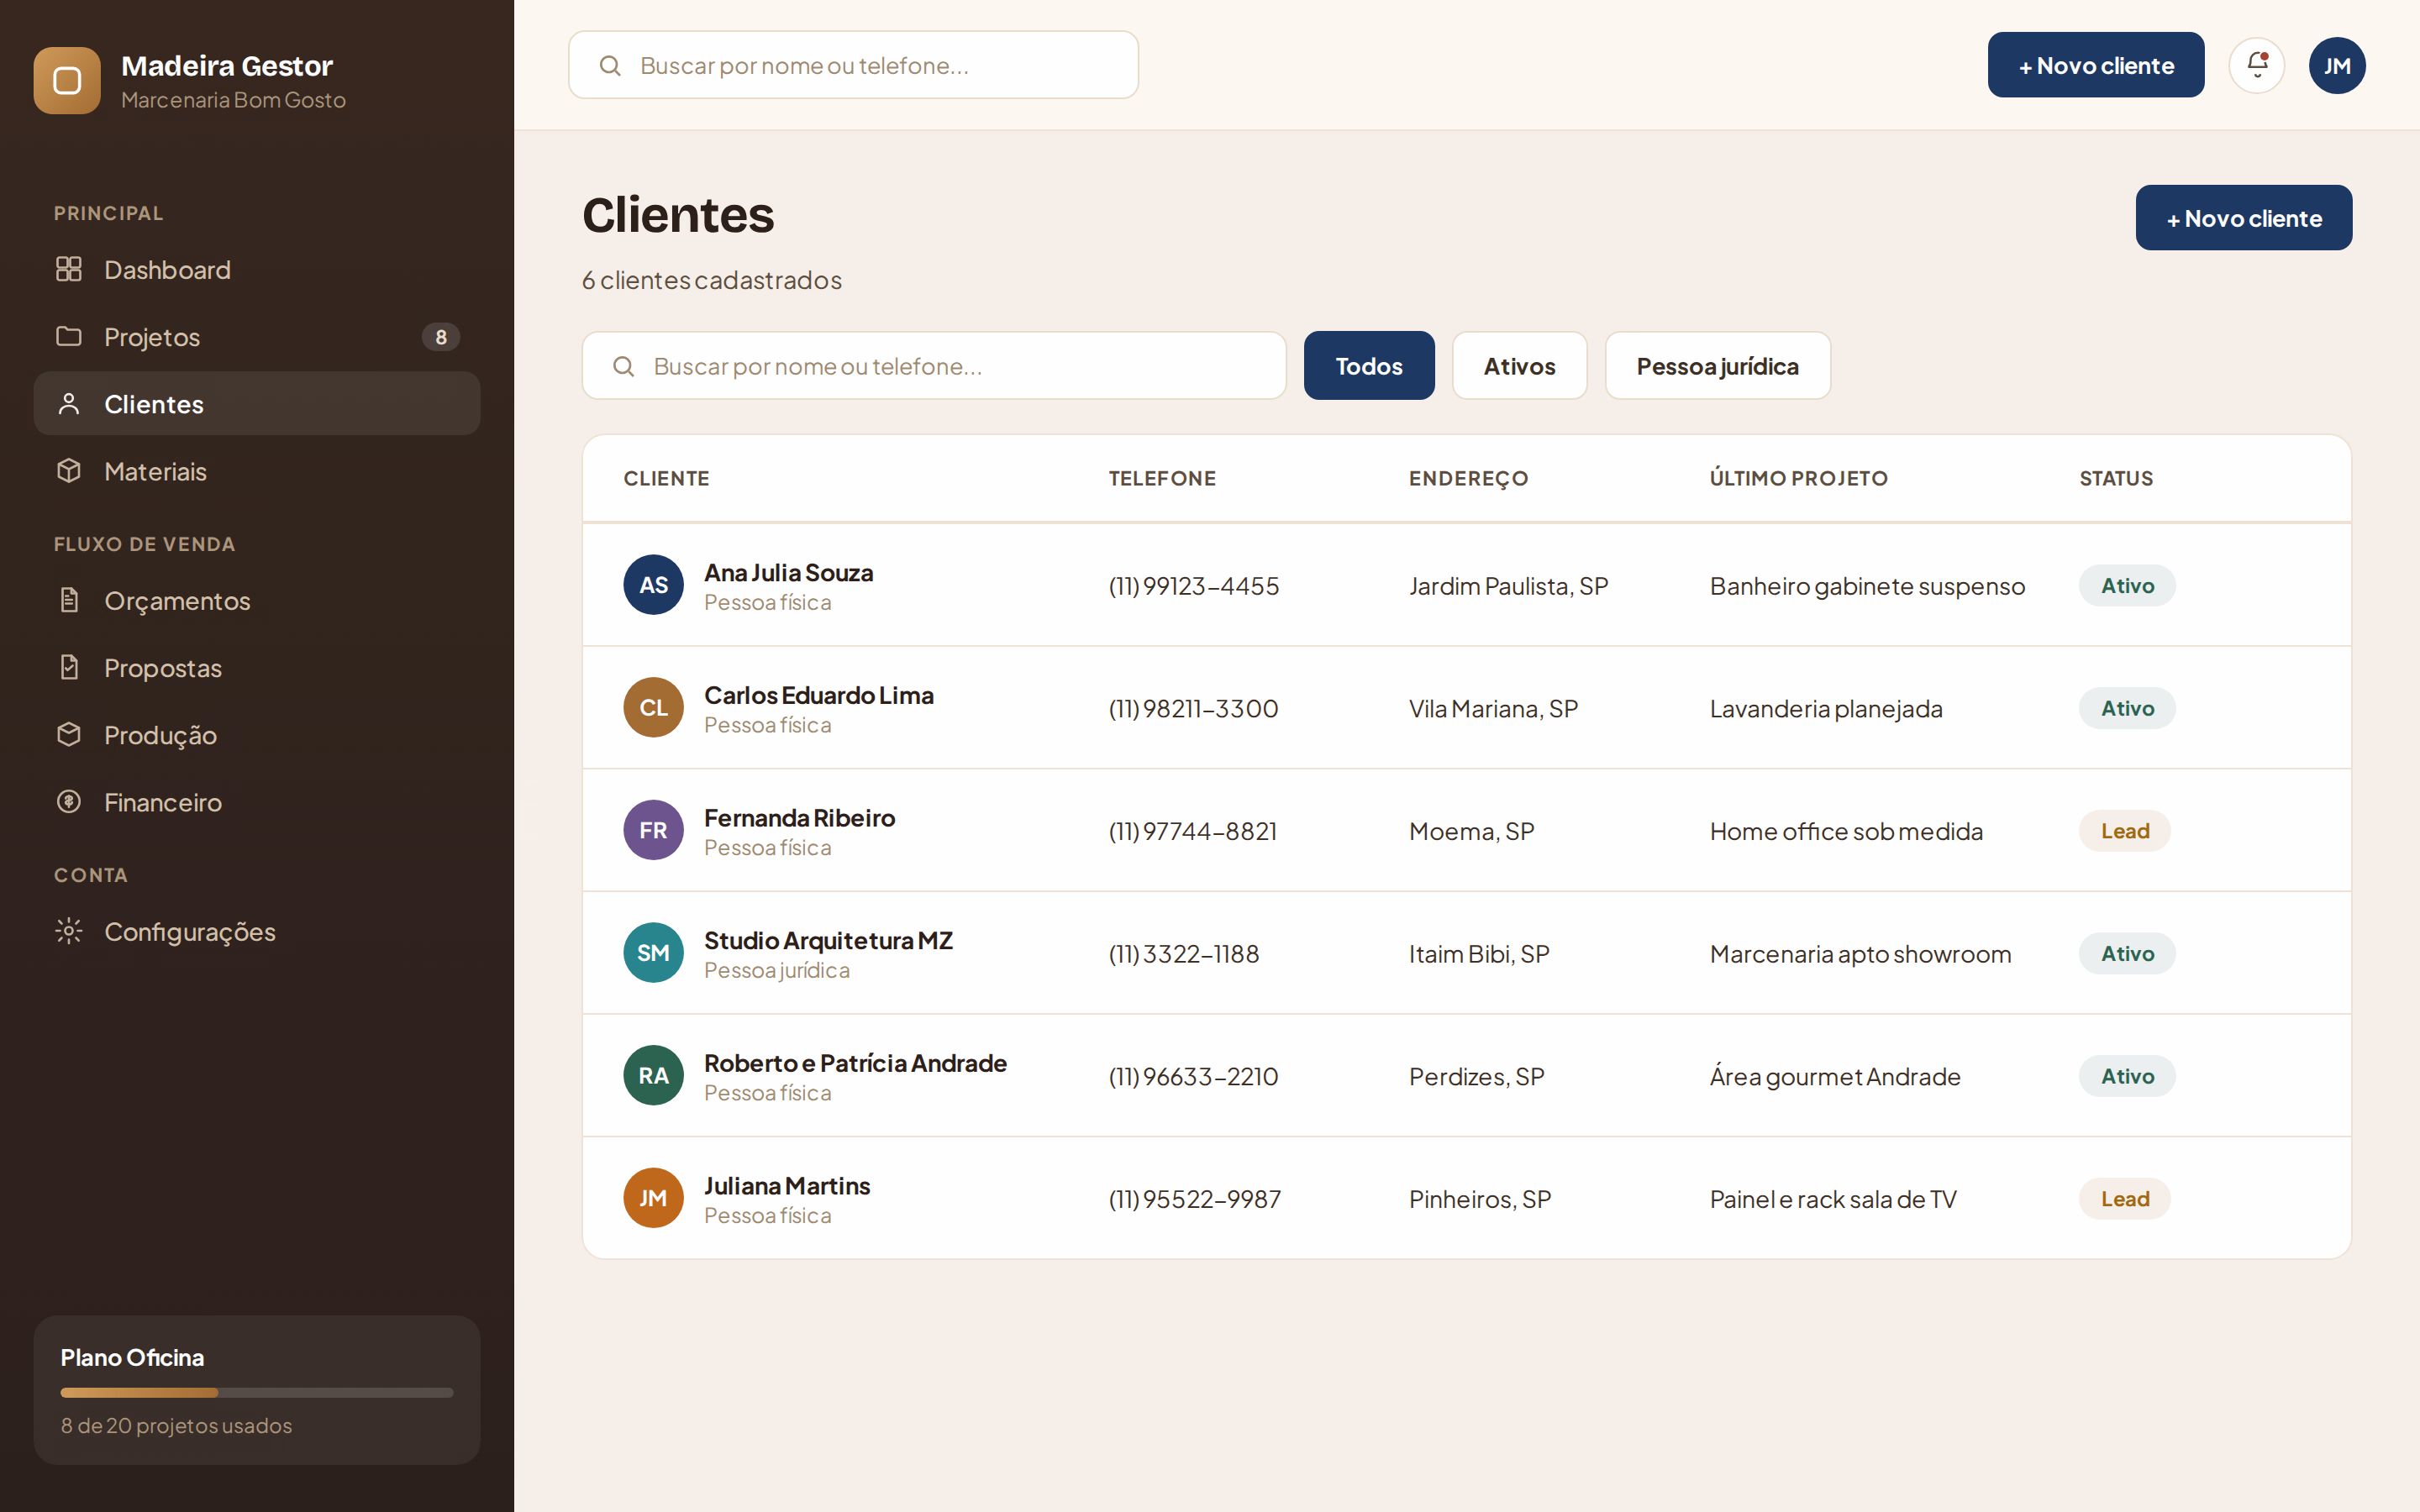Image resolution: width=2420 pixels, height=1512 pixels.
Task: Click the Financeiro coin icon
Action: (x=69, y=801)
